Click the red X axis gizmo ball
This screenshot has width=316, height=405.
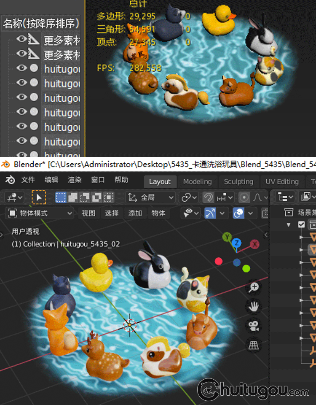pyautogui.click(x=254, y=244)
